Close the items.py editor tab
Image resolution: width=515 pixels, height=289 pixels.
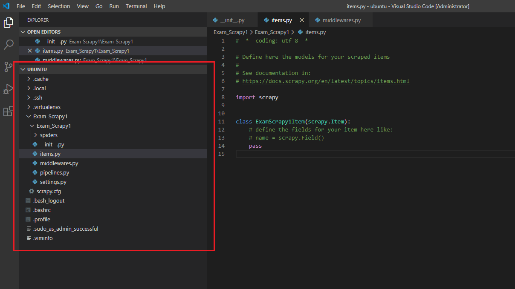(x=302, y=20)
